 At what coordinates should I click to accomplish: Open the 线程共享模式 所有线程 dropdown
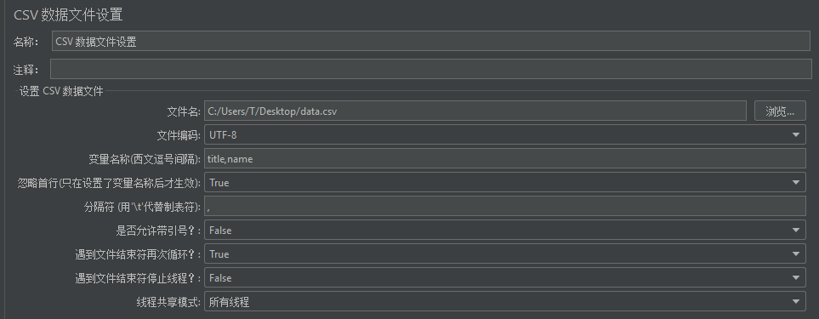(x=504, y=302)
